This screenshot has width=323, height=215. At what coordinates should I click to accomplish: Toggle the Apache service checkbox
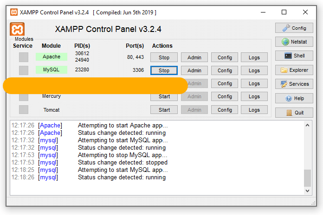pos(24,57)
